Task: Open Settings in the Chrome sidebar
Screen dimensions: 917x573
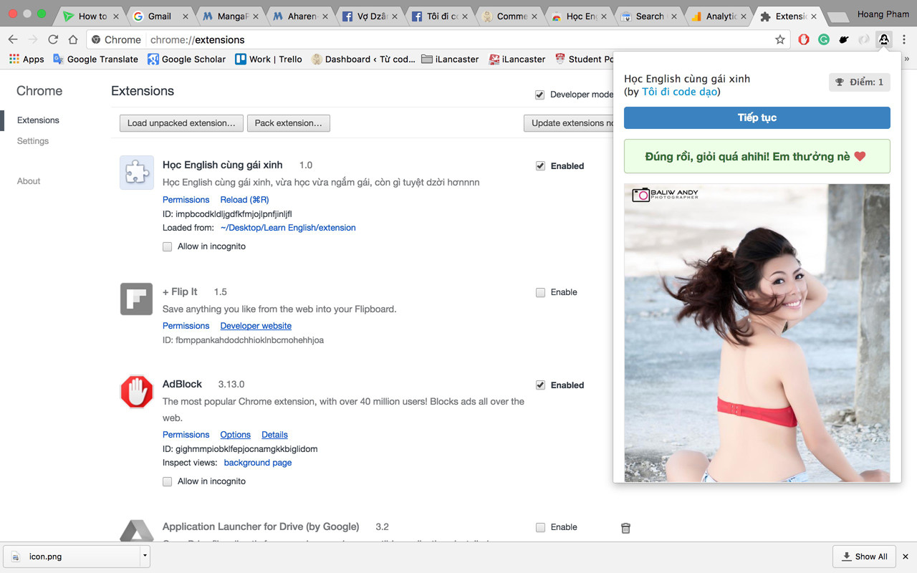Action: [x=33, y=141]
